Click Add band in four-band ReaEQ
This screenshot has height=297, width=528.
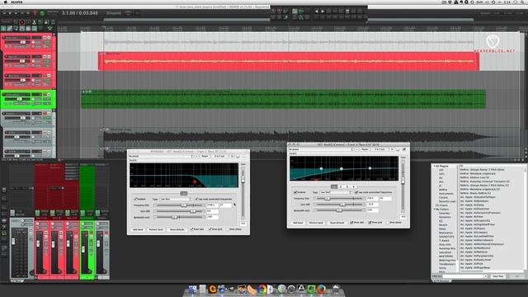(298, 223)
